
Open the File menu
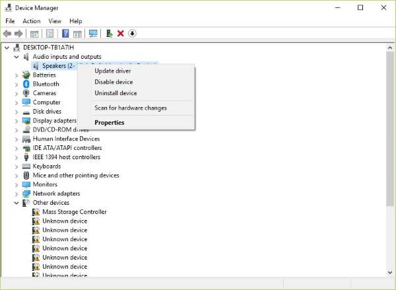coord(10,21)
